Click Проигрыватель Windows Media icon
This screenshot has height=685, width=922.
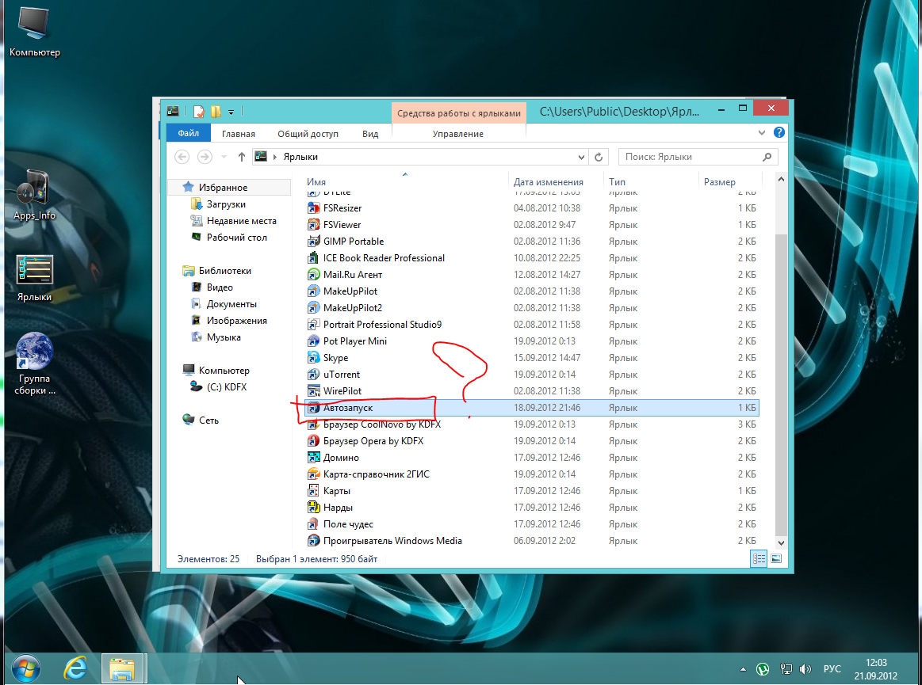[x=314, y=541]
